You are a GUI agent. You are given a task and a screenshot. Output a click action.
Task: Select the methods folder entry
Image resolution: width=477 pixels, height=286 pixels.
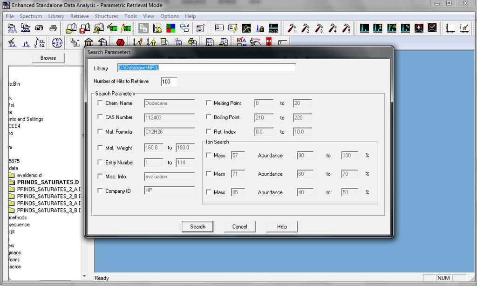pyautogui.click(x=18, y=218)
